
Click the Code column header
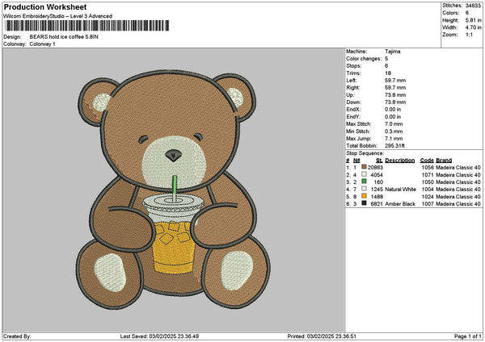click(x=427, y=160)
